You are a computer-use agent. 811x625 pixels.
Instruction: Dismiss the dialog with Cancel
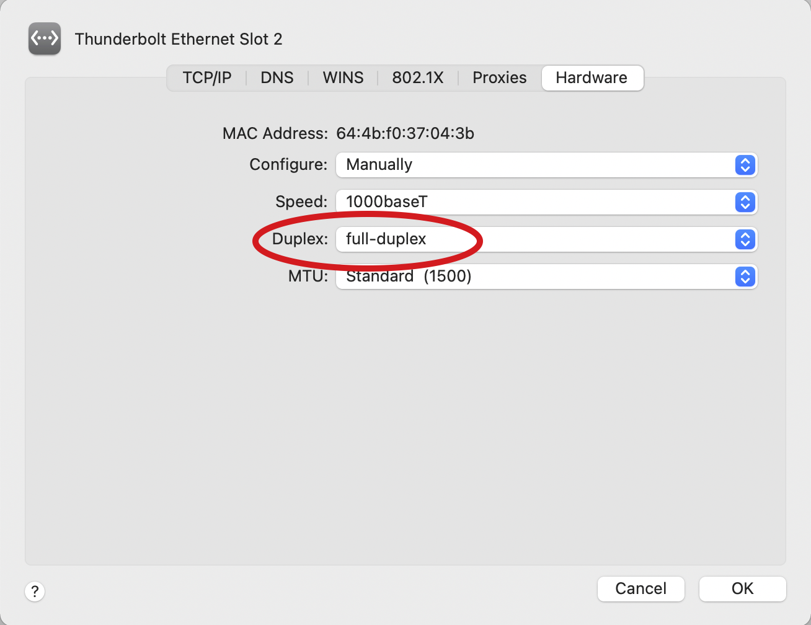[x=641, y=588]
